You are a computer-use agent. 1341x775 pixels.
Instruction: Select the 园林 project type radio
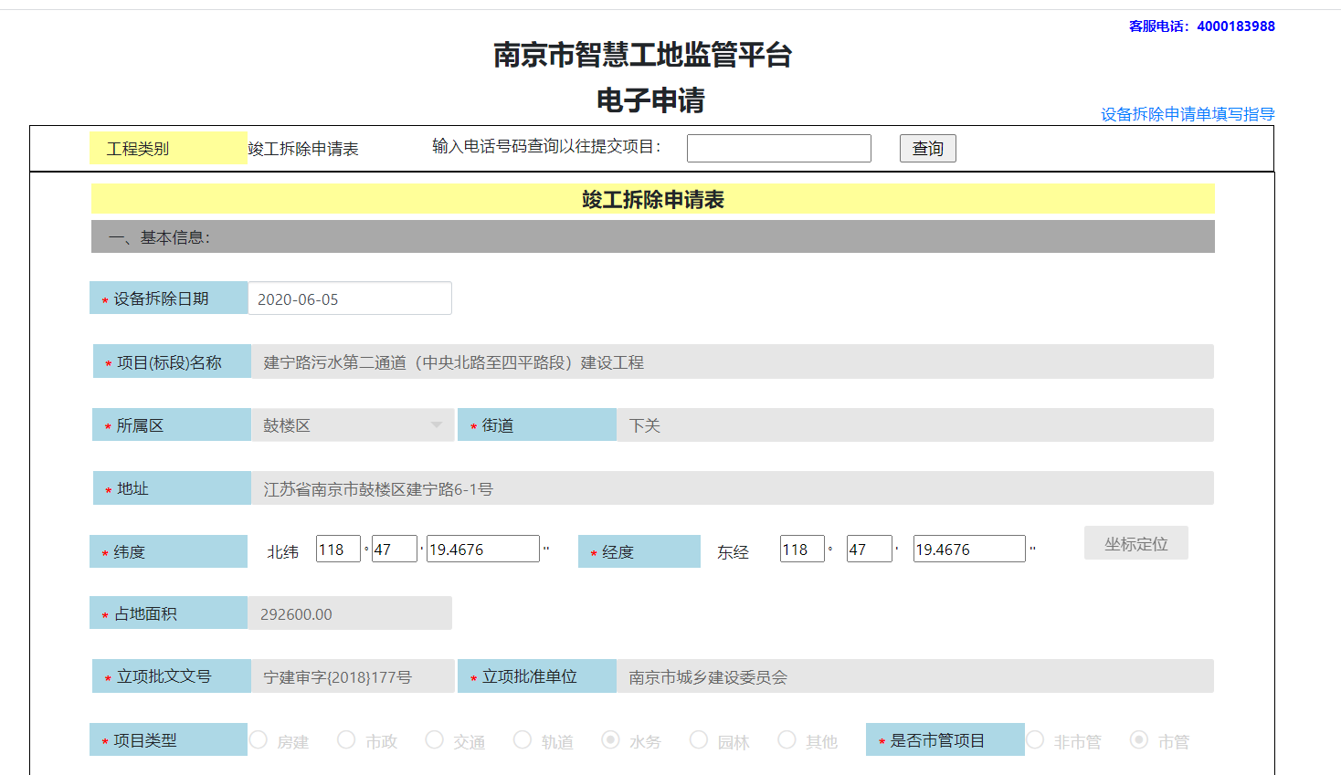pos(699,739)
